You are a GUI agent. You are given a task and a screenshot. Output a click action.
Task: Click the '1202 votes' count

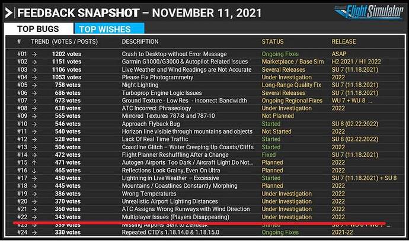pos(66,54)
